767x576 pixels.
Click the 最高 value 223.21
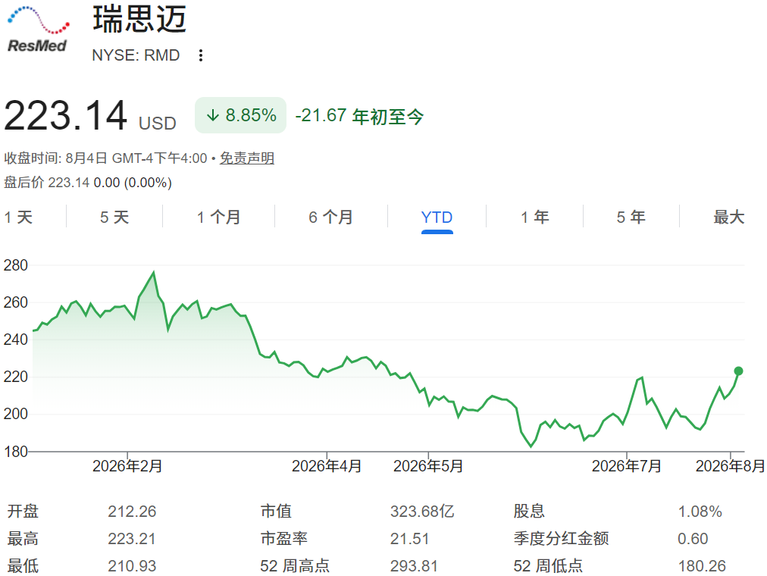click(132, 539)
